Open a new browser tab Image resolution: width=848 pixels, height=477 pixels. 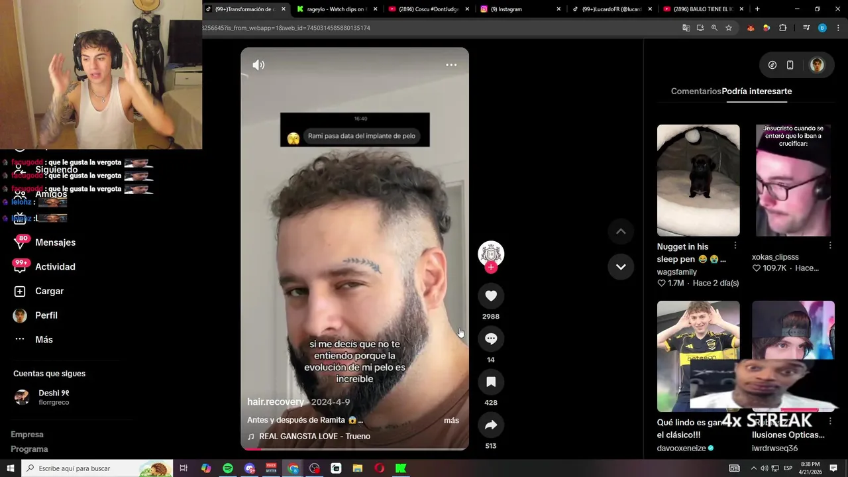coord(757,9)
